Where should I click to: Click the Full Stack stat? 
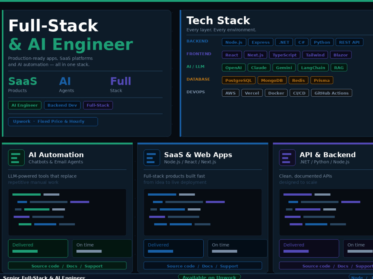120,84
